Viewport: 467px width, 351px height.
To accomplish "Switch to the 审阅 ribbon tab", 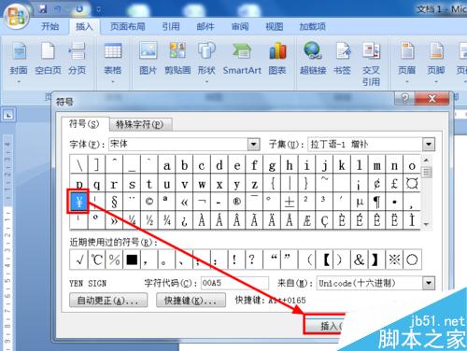I will (x=240, y=26).
